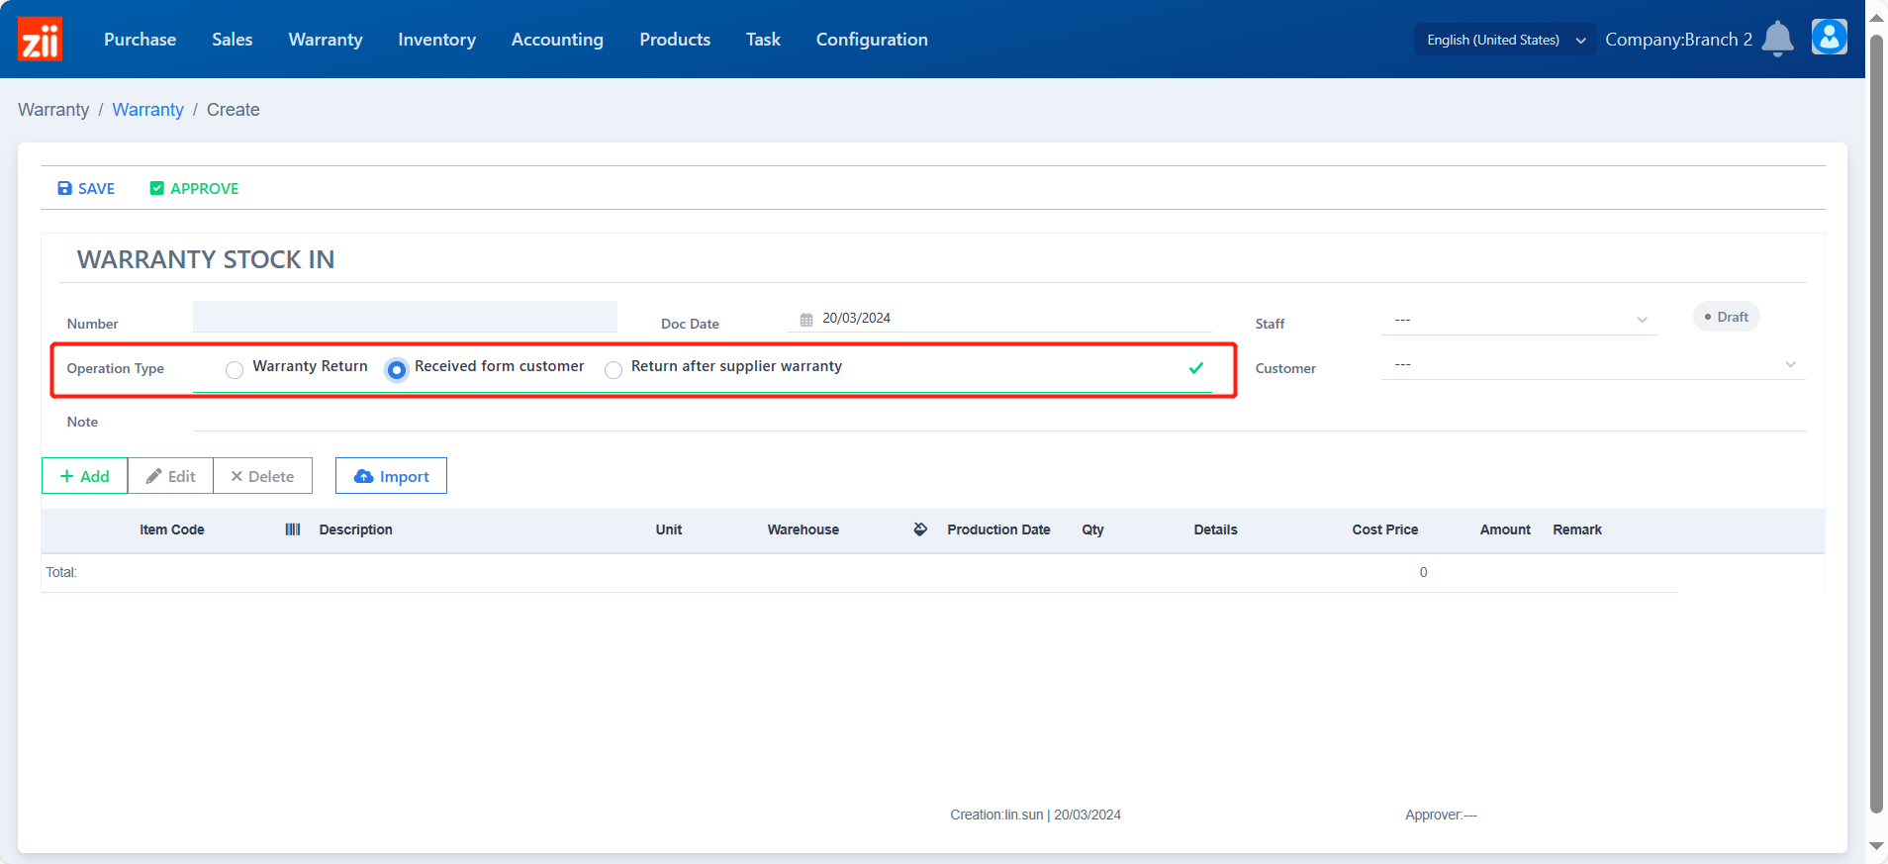1888x864 pixels.
Task: Open the Accounting menu
Action: pos(557,40)
